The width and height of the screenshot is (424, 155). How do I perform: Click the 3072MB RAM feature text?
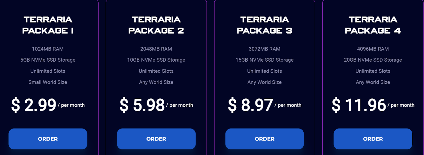tap(264, 49)
